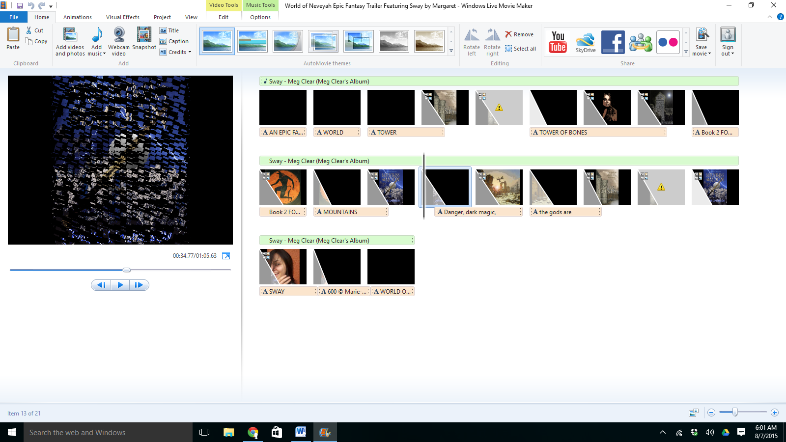Click Remove in the Editing group

point(519,34)
